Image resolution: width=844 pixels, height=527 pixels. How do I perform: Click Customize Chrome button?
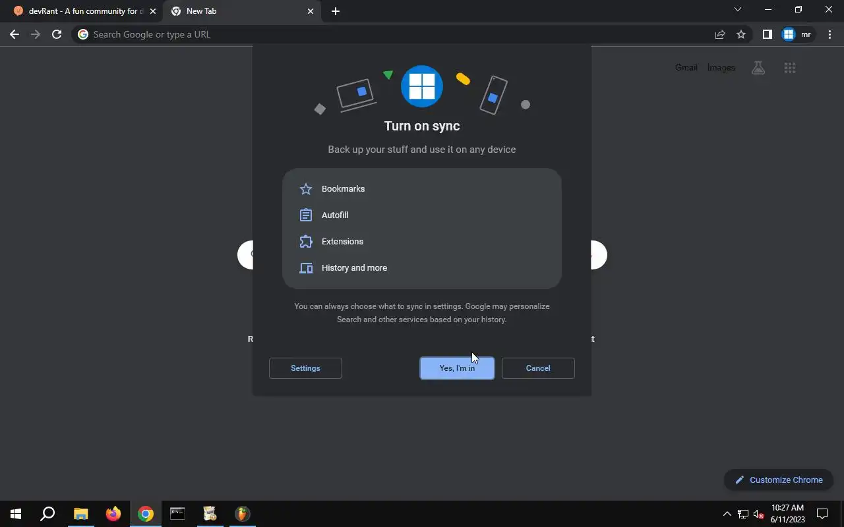(x=779, y=480)
